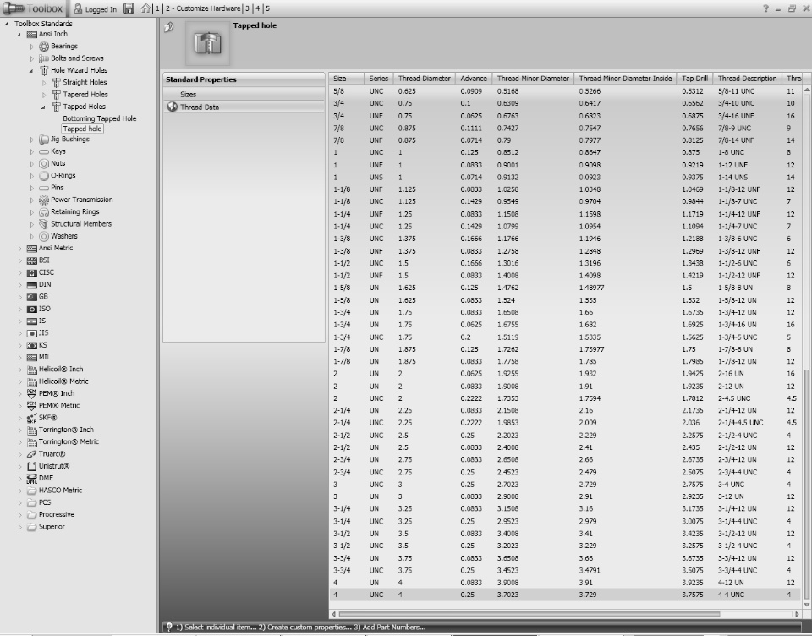This screenshot has width=812, height=636.
Task: Collapse the Tapped Holes node
Action: [x=43, y=107]
